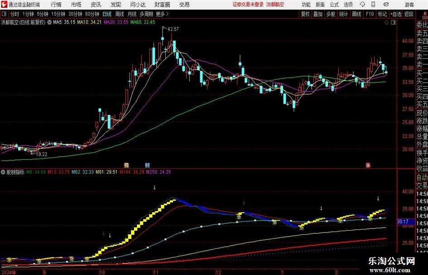This screenshot has height=275, width=428.
Task: Switch to the 60分钟 period tab
Action: (x=92, y=14)
